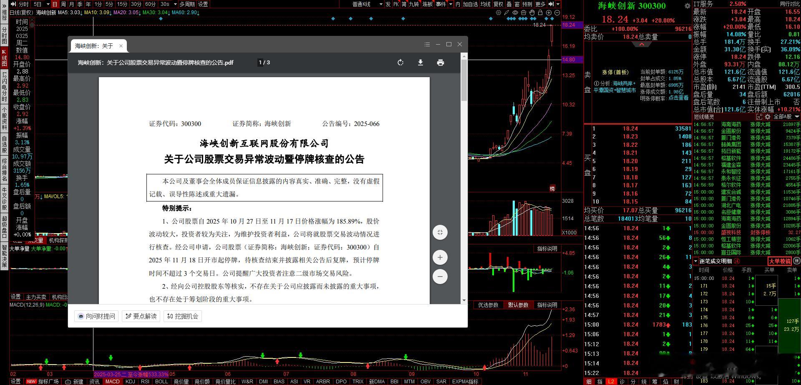Open the 30s period dropdown arrow
The image size is (801, 385).
tap(174, 4)
